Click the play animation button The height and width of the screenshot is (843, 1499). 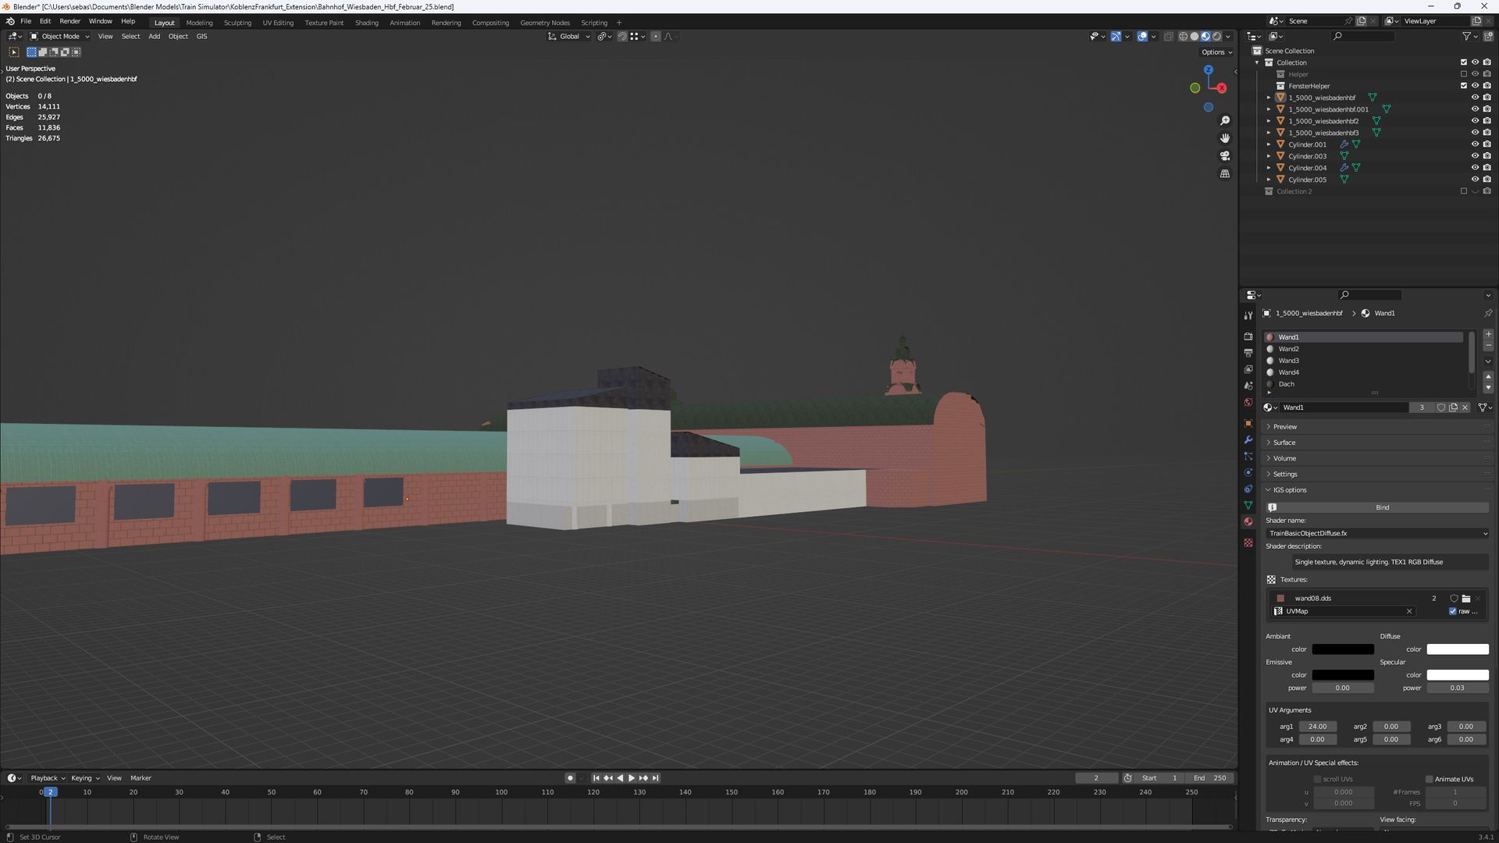pos(632,778)
